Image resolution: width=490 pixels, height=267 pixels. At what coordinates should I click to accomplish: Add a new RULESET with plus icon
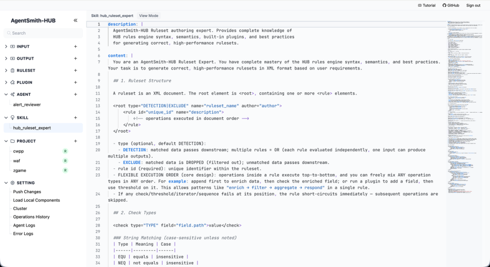coord(75,71)
